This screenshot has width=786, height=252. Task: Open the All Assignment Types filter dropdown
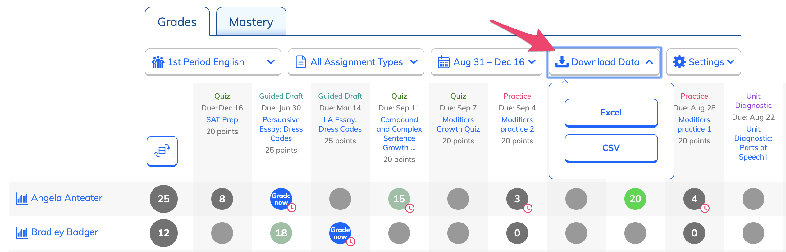pyautogui.click(x=356, y=62)
